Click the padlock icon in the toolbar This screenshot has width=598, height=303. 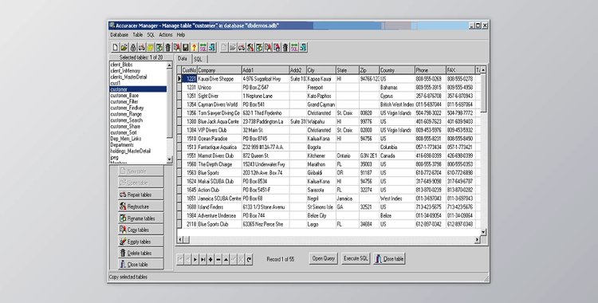[x=132, y=47]
